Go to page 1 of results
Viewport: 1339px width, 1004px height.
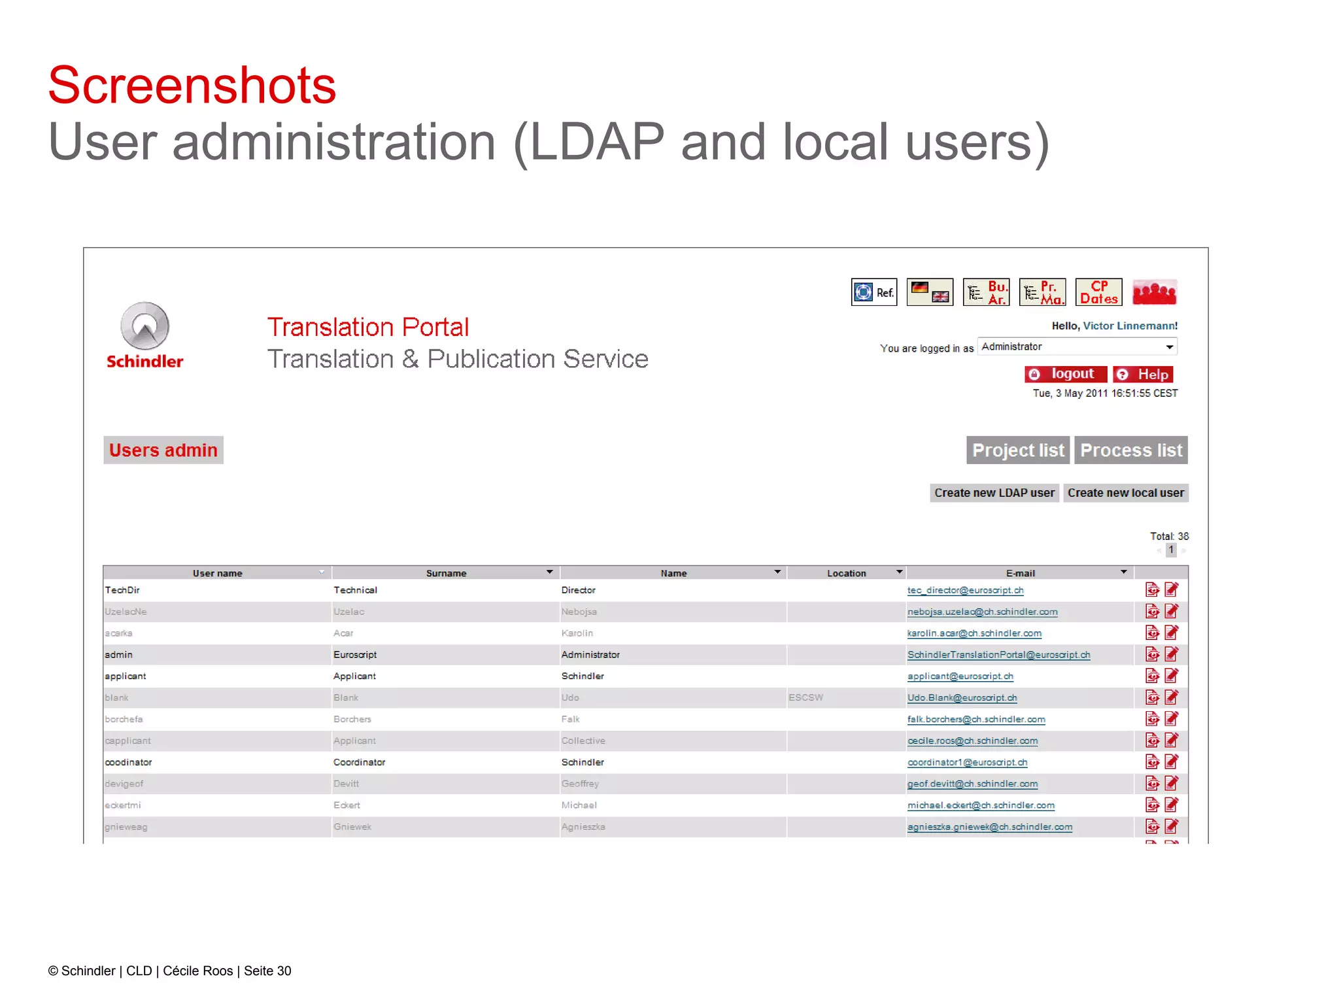[x=1171, y=550]
